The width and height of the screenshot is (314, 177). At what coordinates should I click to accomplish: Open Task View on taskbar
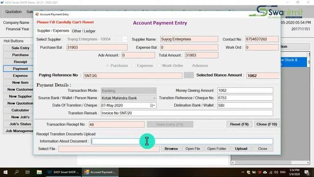pyautogui.click(x=27, y=172)
